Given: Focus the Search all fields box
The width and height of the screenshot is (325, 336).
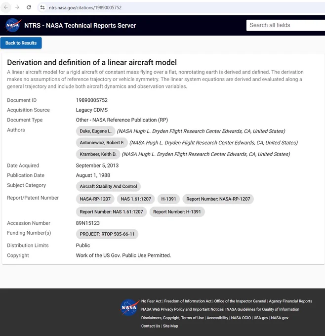Looking at the screenshot, I should click(285, 25).
